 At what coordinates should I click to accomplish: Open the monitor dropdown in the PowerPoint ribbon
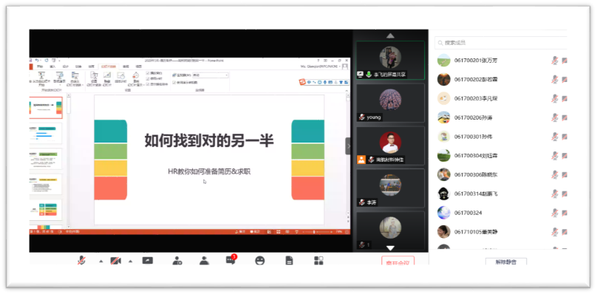pos(210,75)
